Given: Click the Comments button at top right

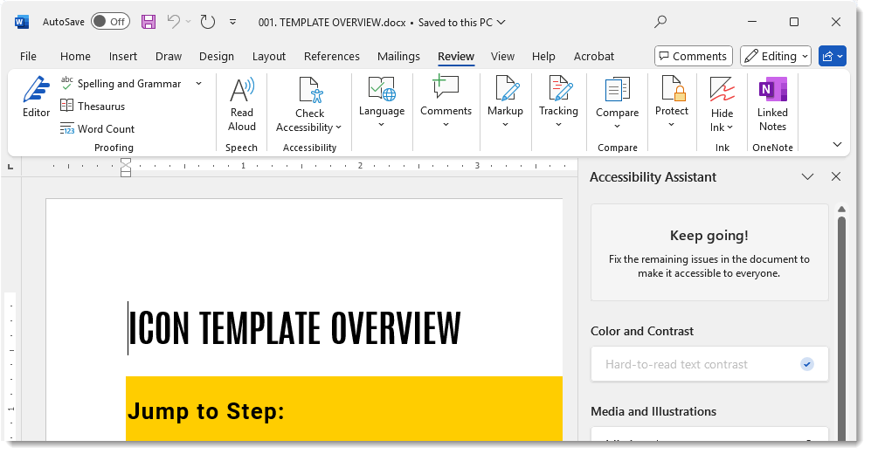Looking at the screenshot, I should pyautogui.click(x=693, y=56).
